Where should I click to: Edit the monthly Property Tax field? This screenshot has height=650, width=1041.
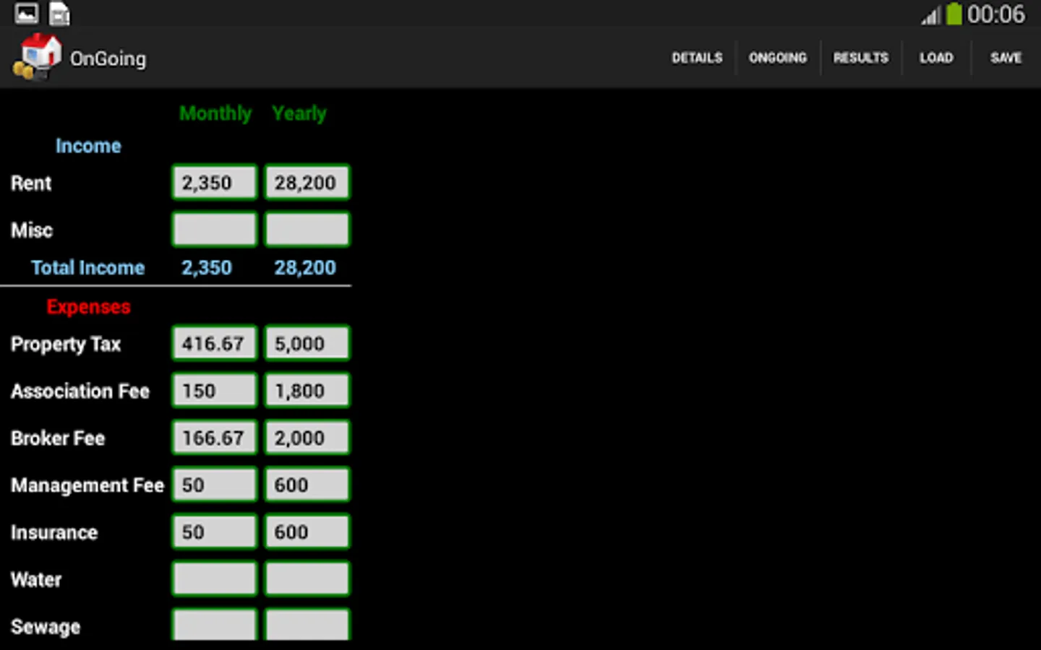(214, 343)
